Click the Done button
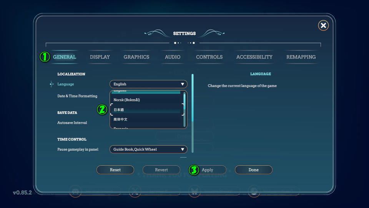Screen dimensions: 369x208 253,170
